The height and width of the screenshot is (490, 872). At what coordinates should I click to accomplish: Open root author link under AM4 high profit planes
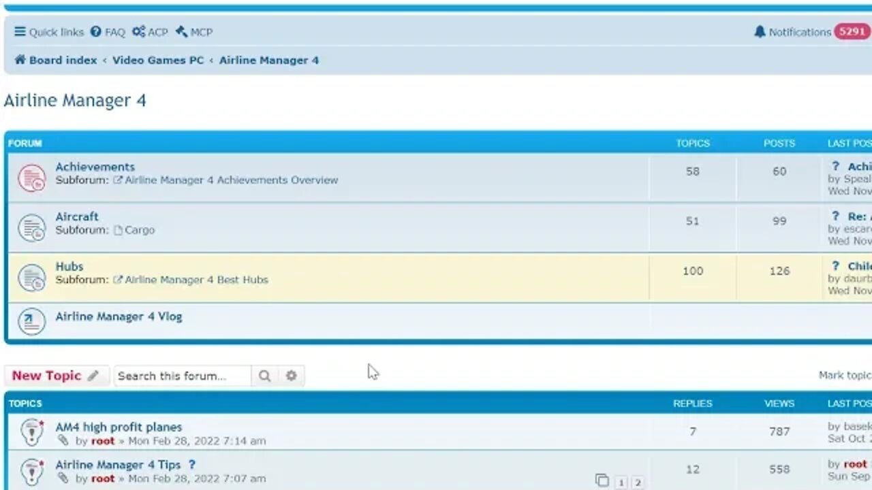(103, 441)
